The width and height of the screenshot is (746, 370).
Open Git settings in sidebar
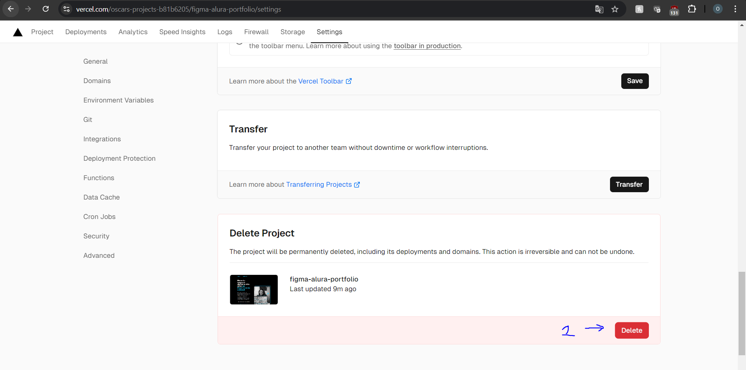click(88, 120)
